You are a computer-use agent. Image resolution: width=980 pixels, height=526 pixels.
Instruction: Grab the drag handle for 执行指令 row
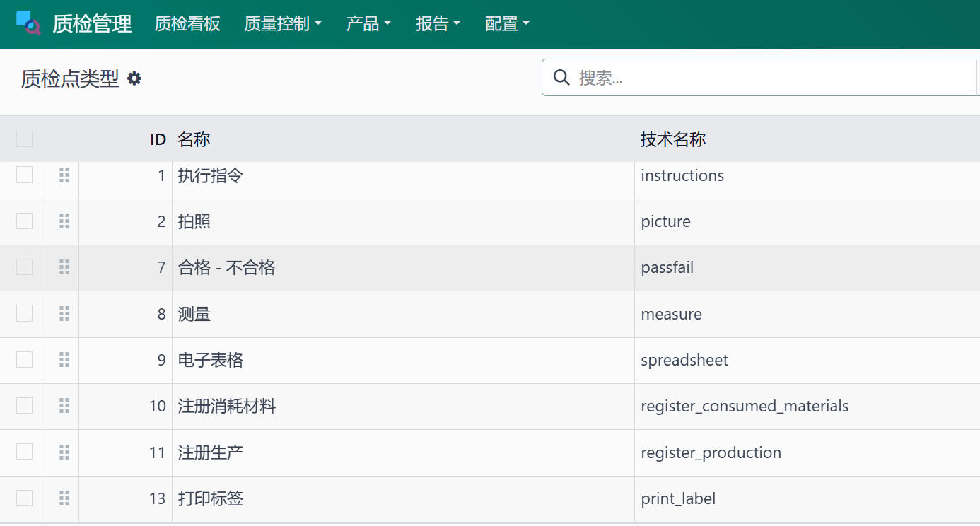[64, 175]
